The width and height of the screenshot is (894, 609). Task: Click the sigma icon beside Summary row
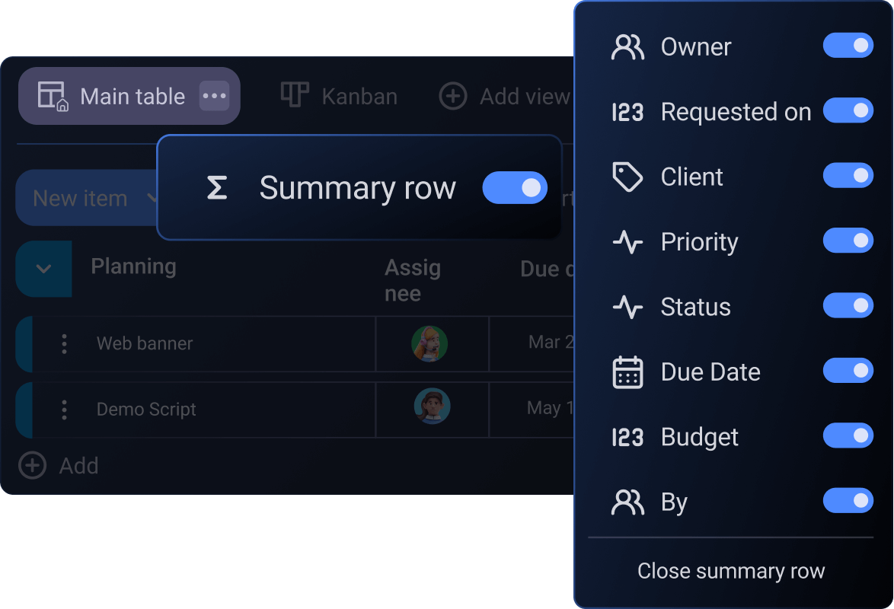(x=217, y=188)
